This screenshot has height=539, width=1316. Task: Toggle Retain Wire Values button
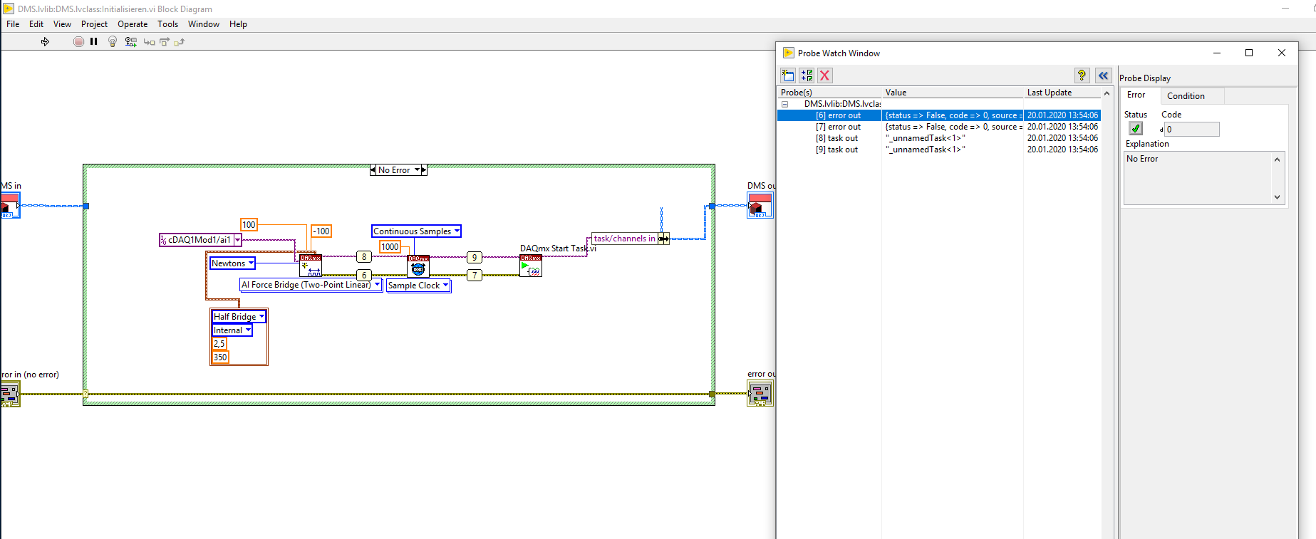[x=130, y=42]
